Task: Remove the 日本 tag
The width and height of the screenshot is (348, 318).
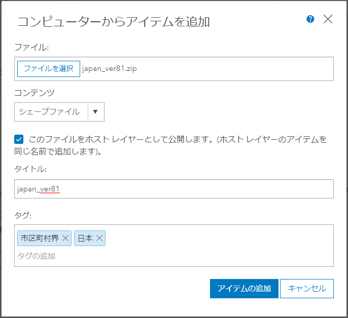Action: click(99, 238)
